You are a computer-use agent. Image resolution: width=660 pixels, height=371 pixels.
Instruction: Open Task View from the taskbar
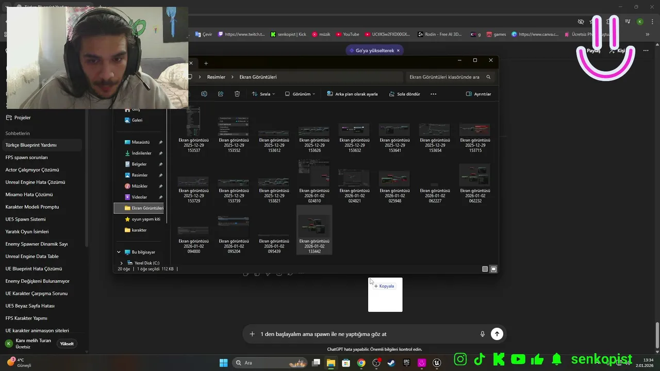coord(316,363)
